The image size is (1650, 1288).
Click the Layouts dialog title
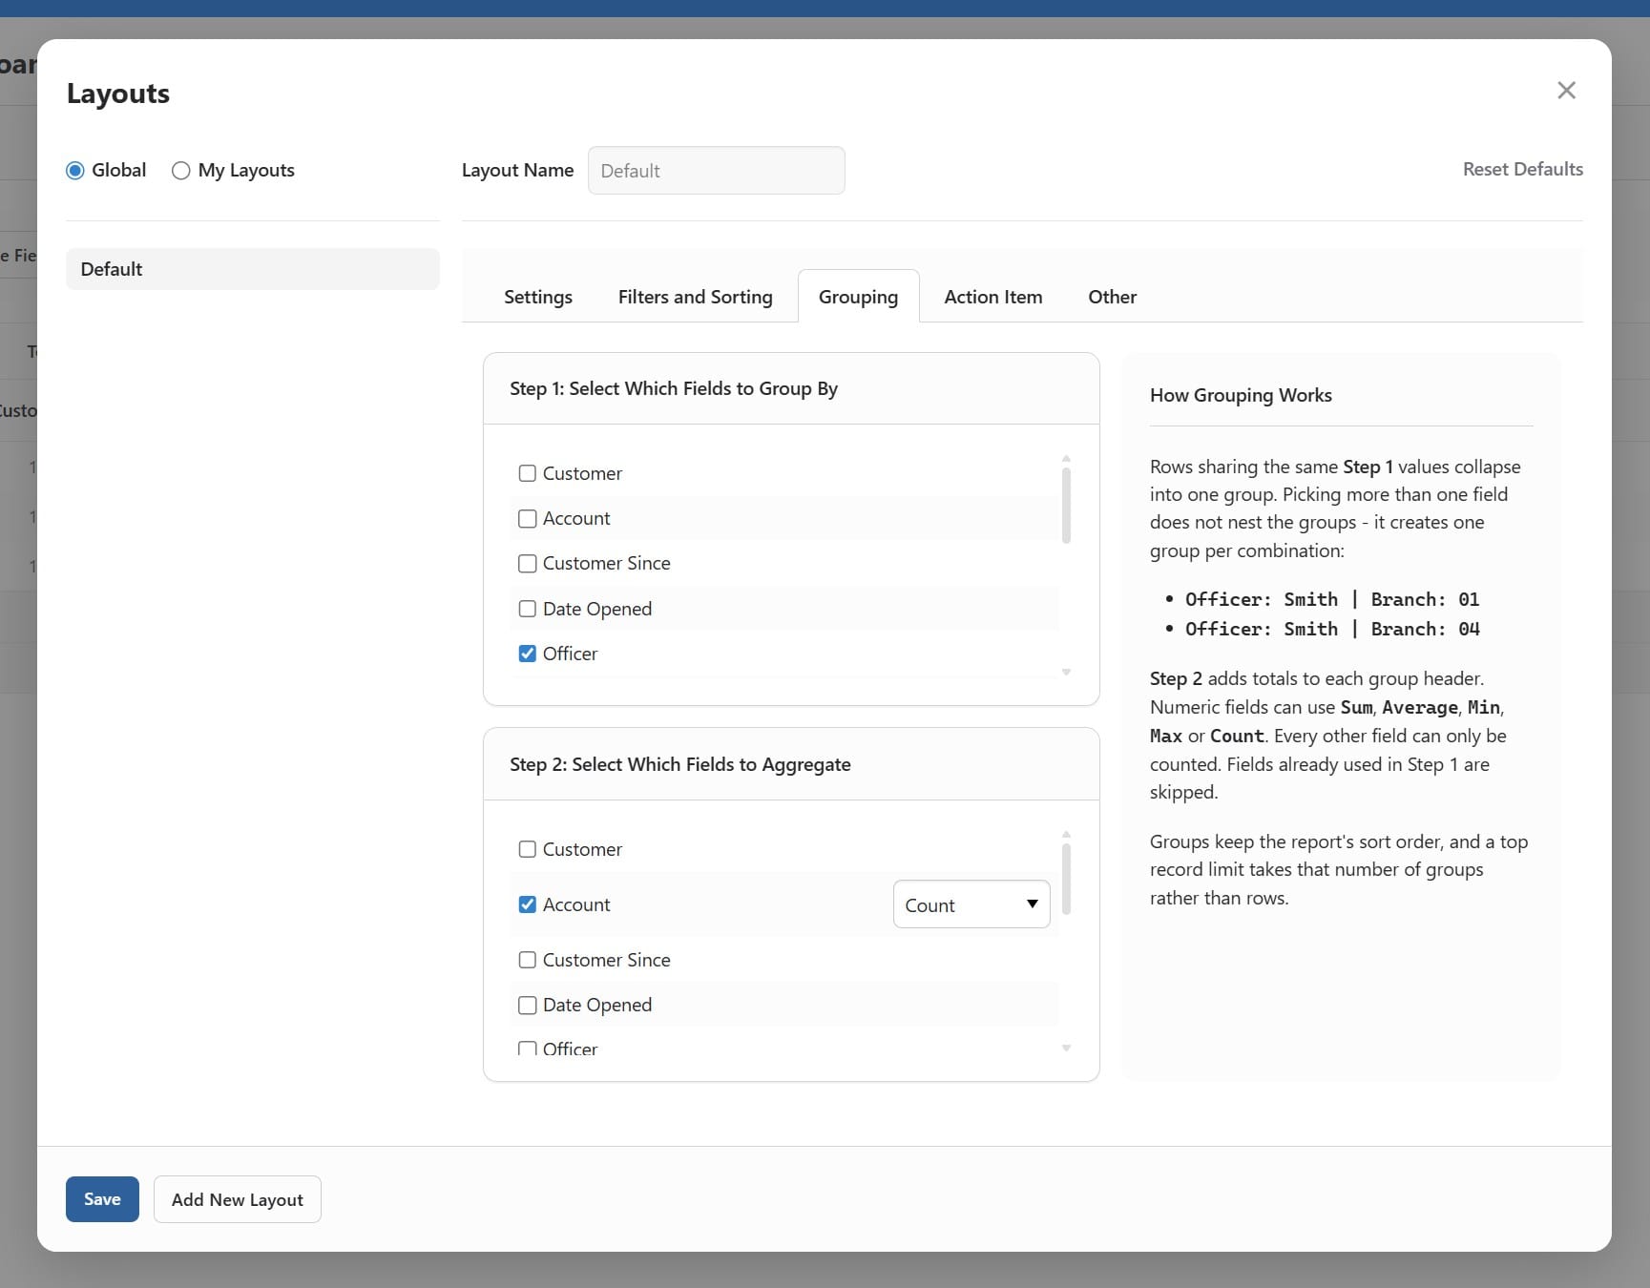(x=118, y=93)
